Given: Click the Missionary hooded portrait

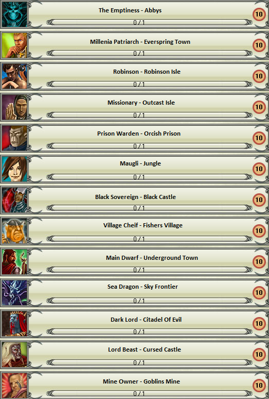Looking at the screenshot, I should [14, 107].
